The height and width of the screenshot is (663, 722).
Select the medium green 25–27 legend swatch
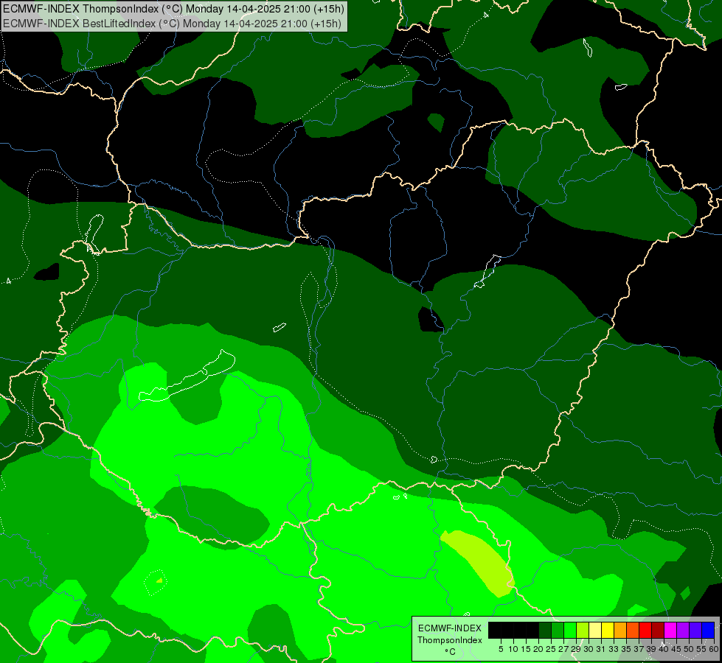point(558,630)
